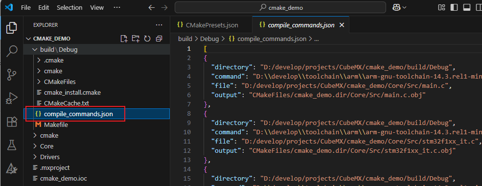Click the main.c.obj output value on line 6
Screen dimensions: 482x186
point(338,95)
